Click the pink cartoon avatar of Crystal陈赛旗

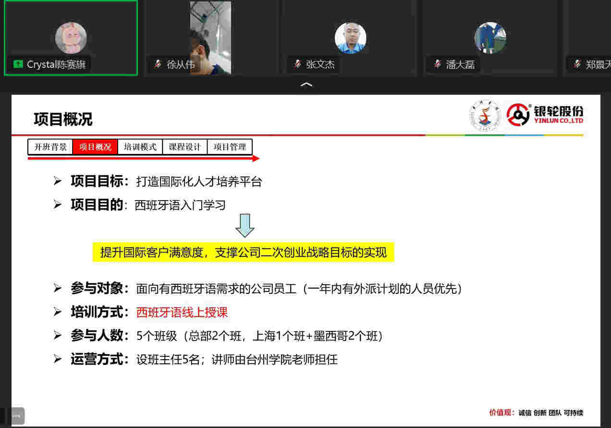[x=71, y=38]
